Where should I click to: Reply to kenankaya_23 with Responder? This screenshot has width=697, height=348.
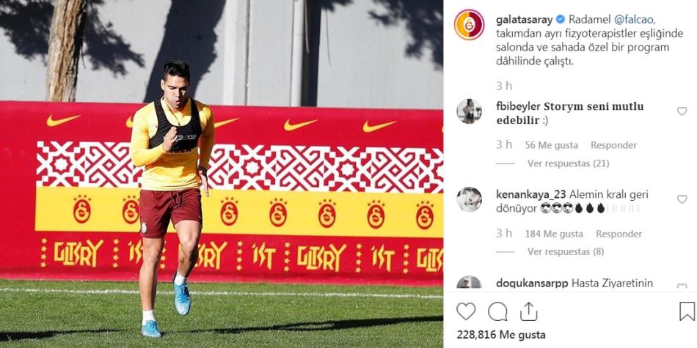click(x=618, y=234)
